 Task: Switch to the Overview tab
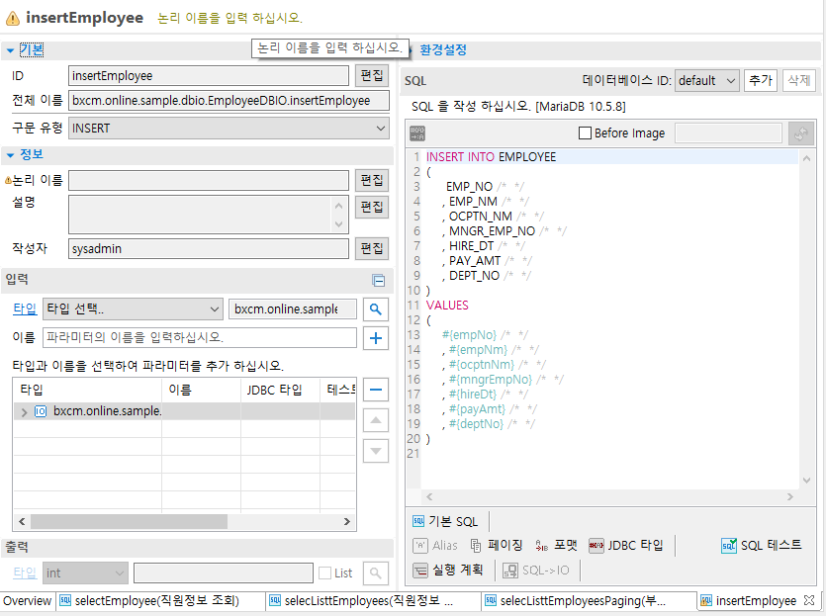pyautogui.click(x=28, y=601)
